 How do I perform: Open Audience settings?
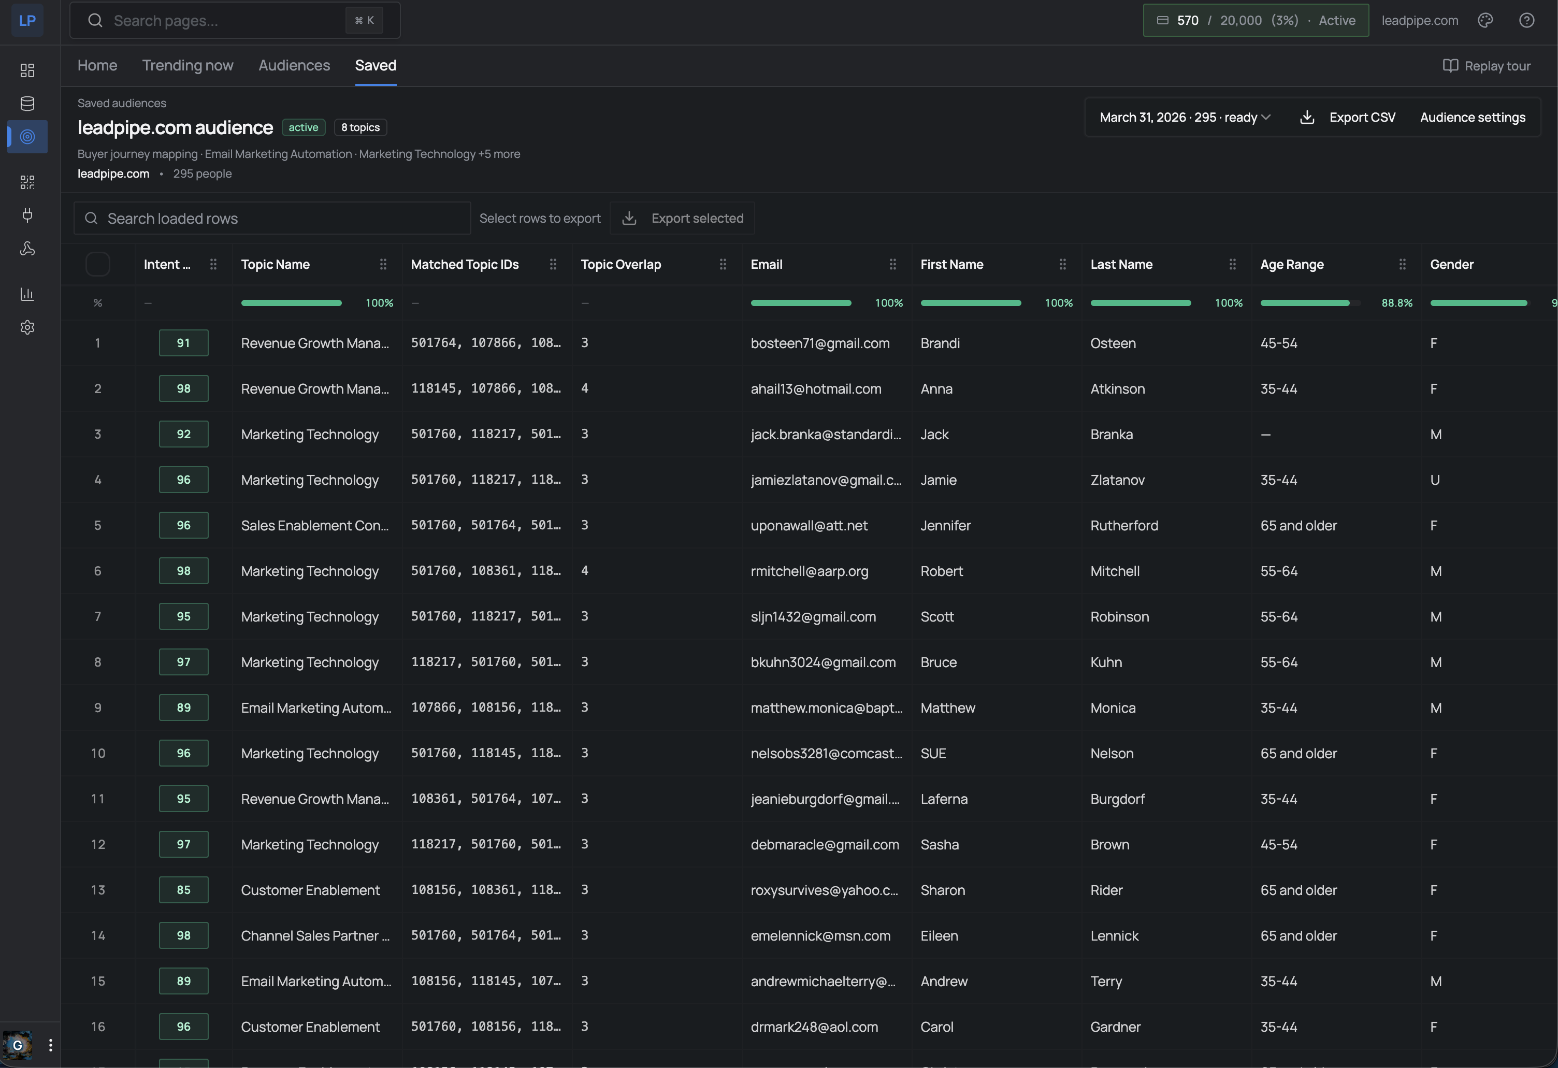(x=1472, y=117)
